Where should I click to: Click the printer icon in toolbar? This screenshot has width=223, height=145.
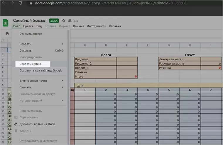click(7, 34)
